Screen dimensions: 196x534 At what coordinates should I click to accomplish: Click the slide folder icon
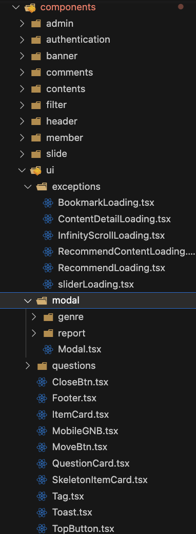pyautogui.click(x=36, y=154)
